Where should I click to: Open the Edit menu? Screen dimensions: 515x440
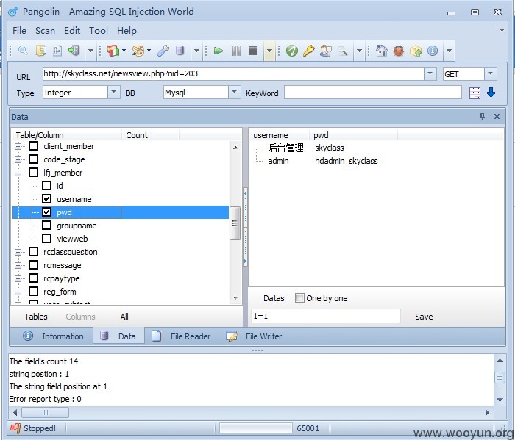pyautogui.click(x=72, y=31)
